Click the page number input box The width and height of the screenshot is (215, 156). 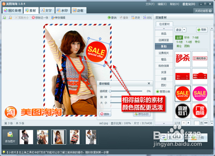[x=197, y=123]
